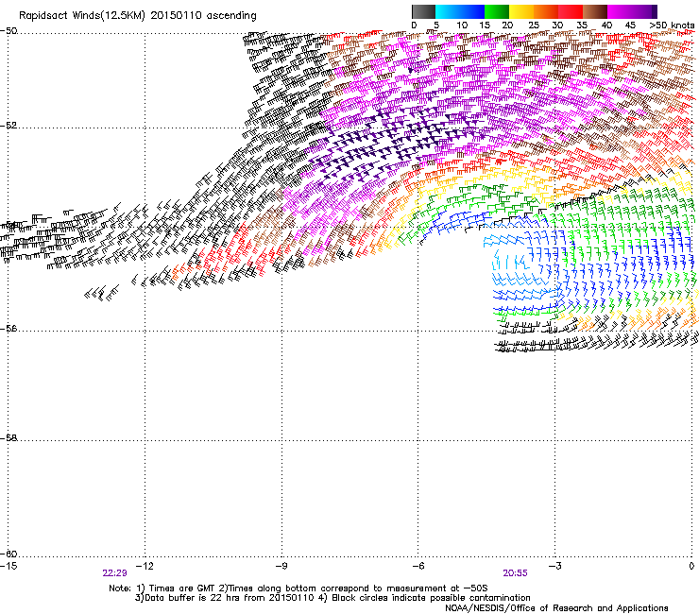Click the purple '22:29' swath time label
Image resolution: width=699 pixels, height=614 pixels.
[x=114, y=573]
